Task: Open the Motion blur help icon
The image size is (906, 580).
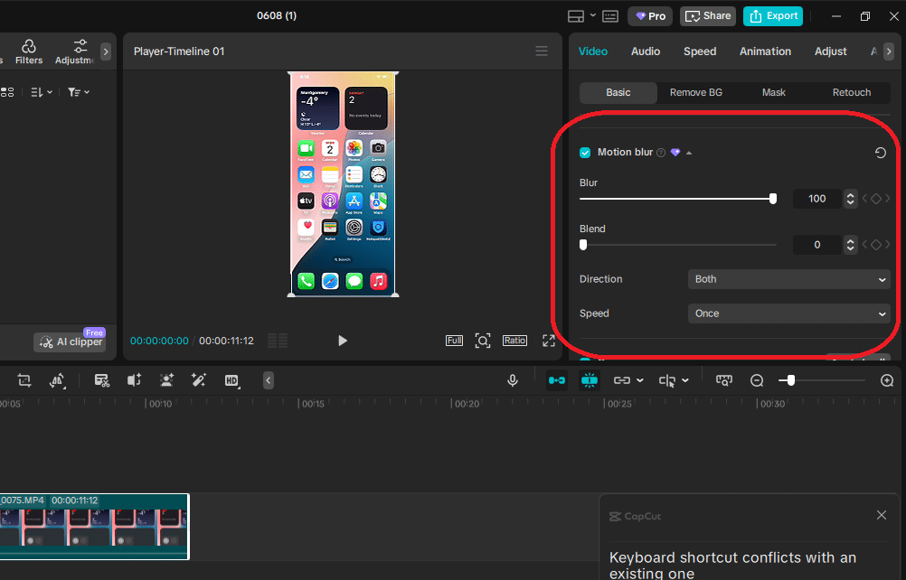Action: coord(660,153)
